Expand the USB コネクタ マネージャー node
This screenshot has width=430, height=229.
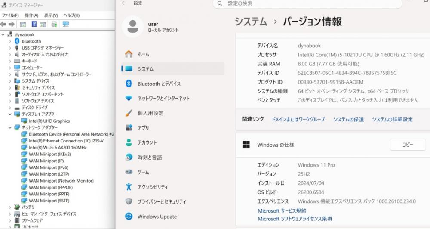10,48
